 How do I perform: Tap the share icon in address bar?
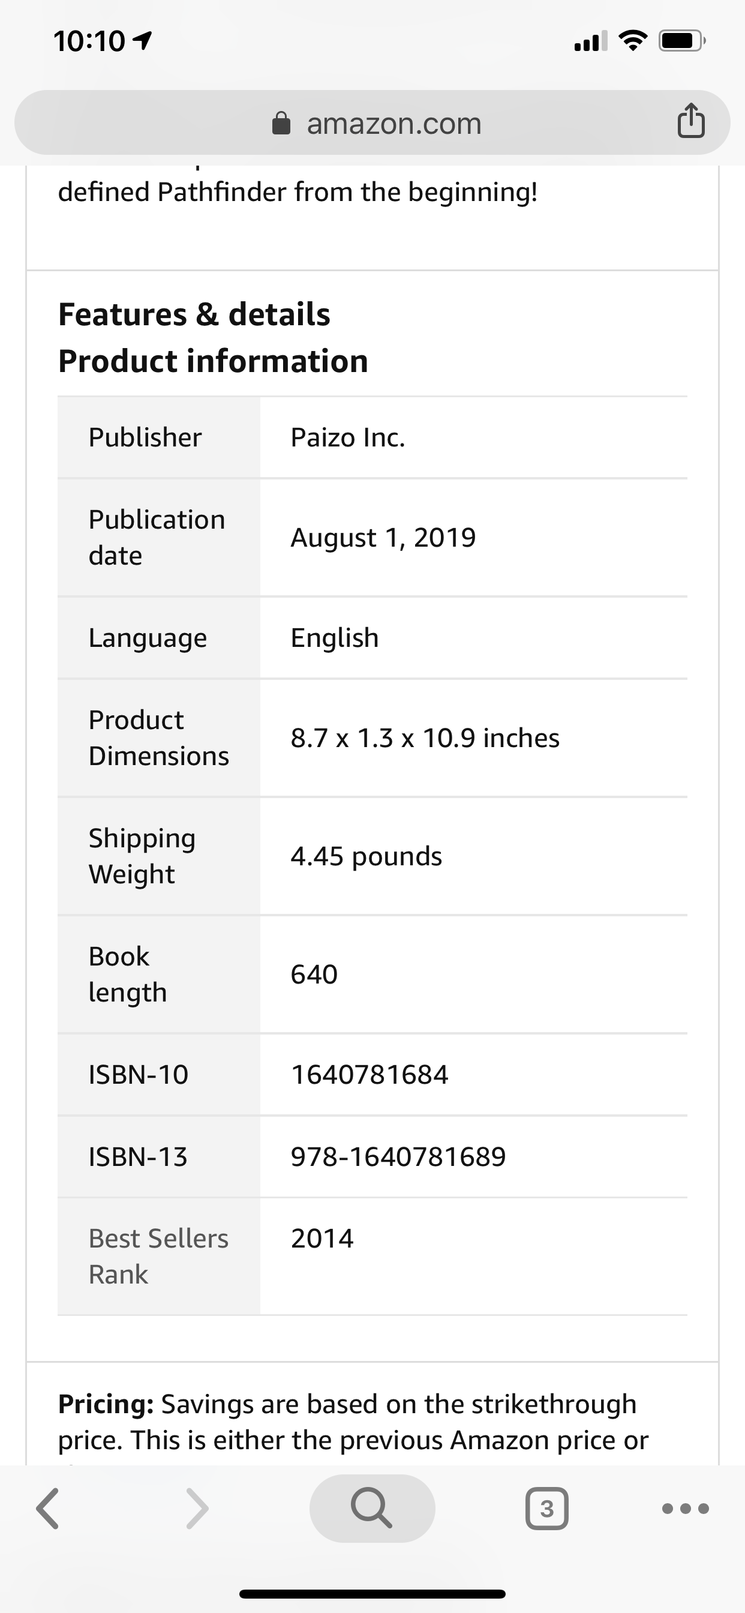pos(690,120)
